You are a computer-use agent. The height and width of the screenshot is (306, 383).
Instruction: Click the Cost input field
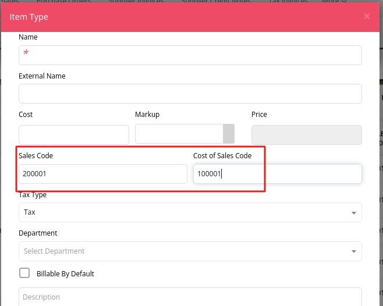pyautogui.click(x=74, y=135)
